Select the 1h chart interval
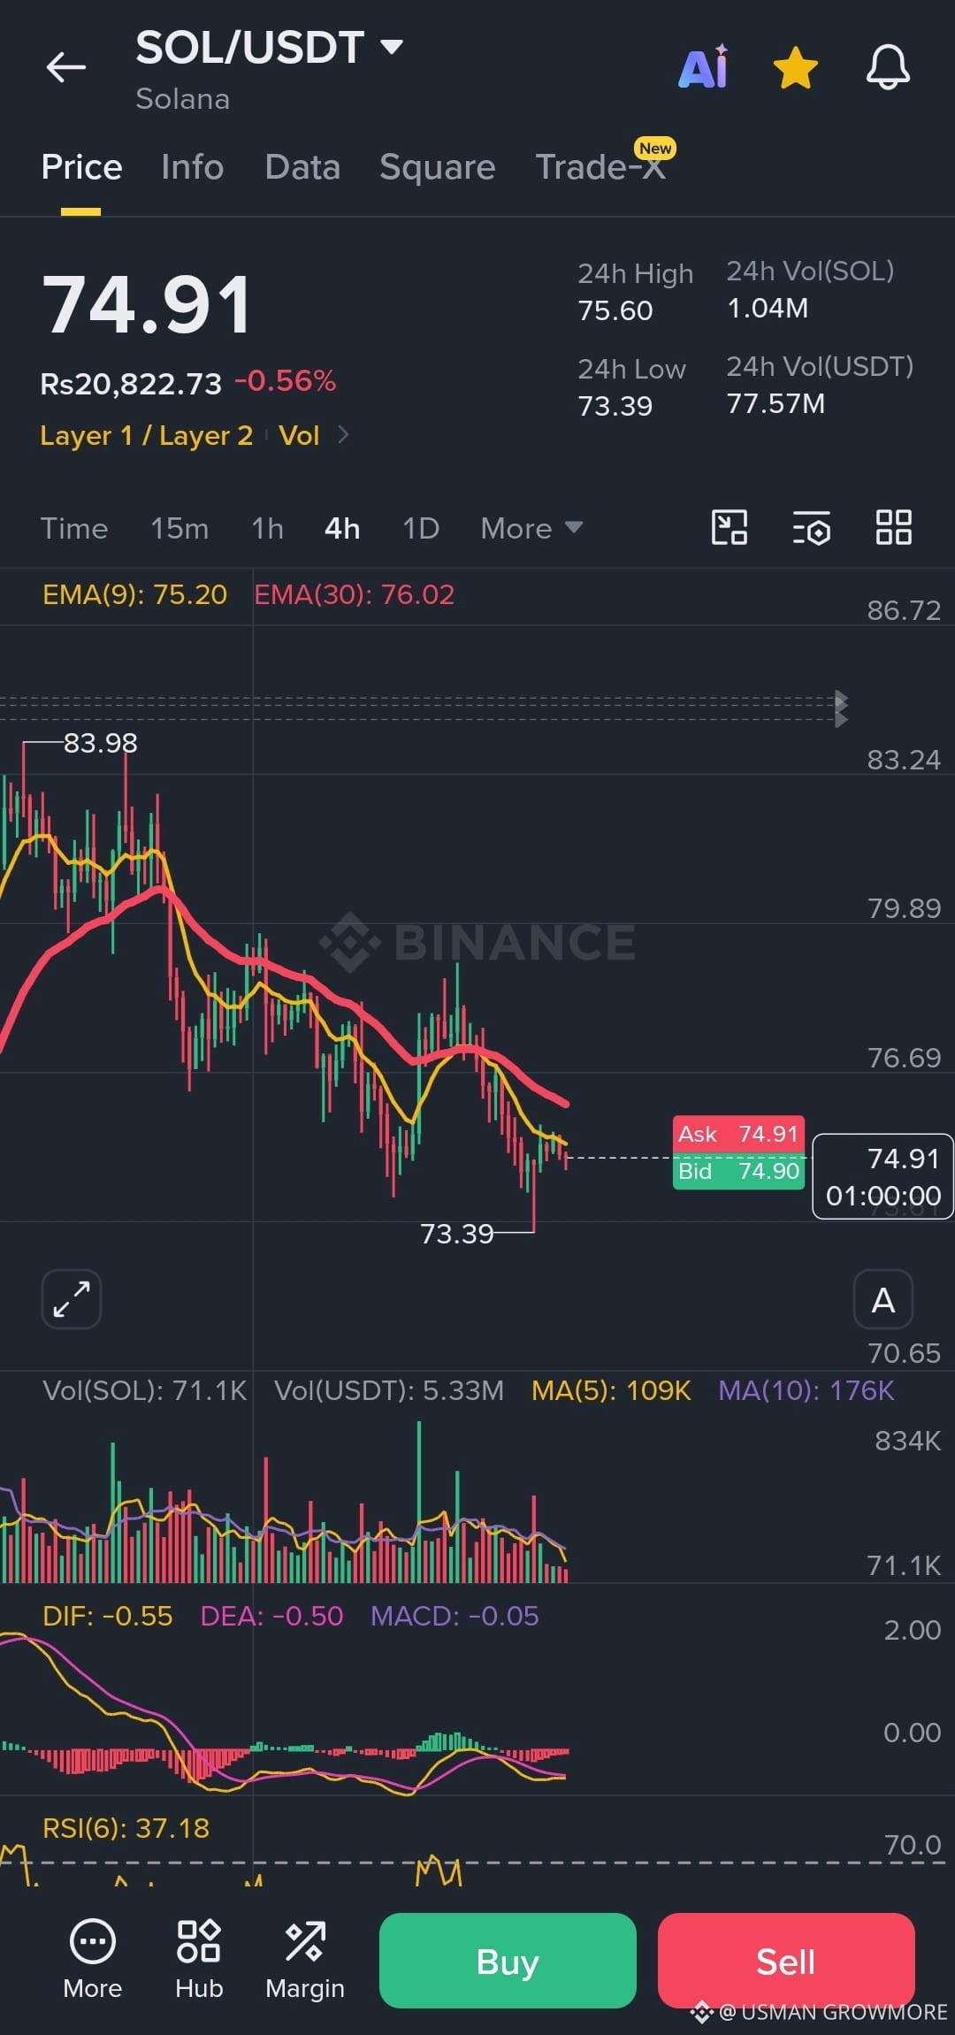The width and height of the screenshot is (955, 2035). (x=267, y=529)
